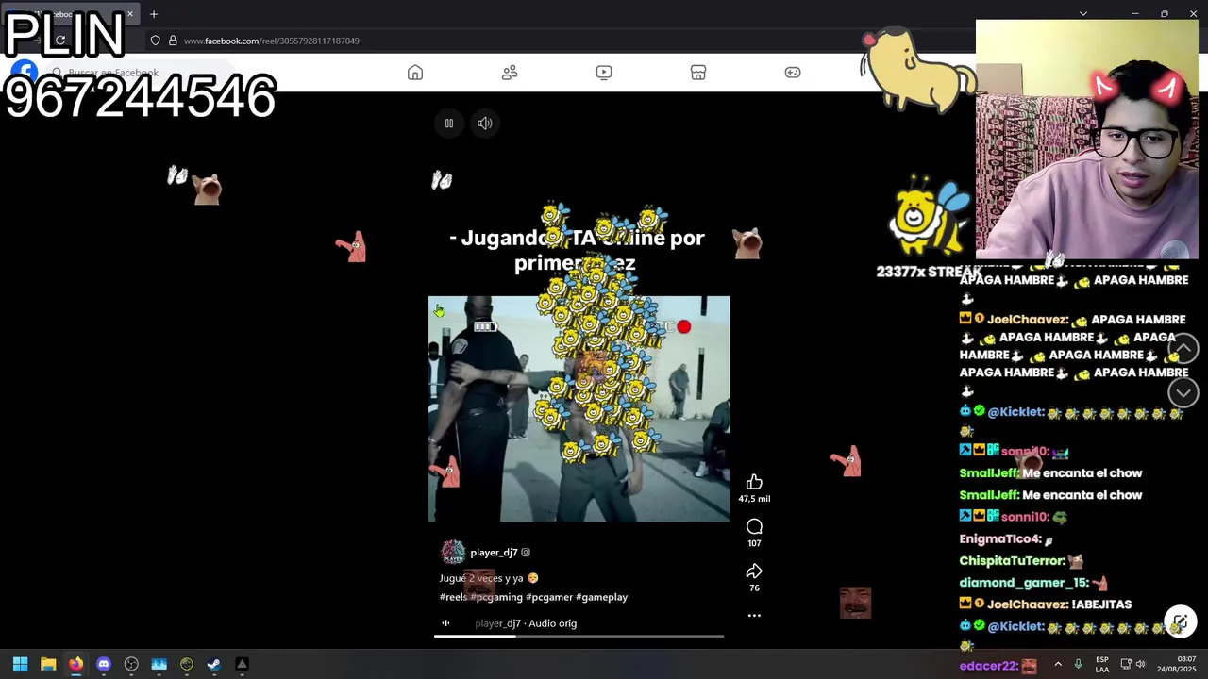Open Discord from the taskbar

click(104, 664)
